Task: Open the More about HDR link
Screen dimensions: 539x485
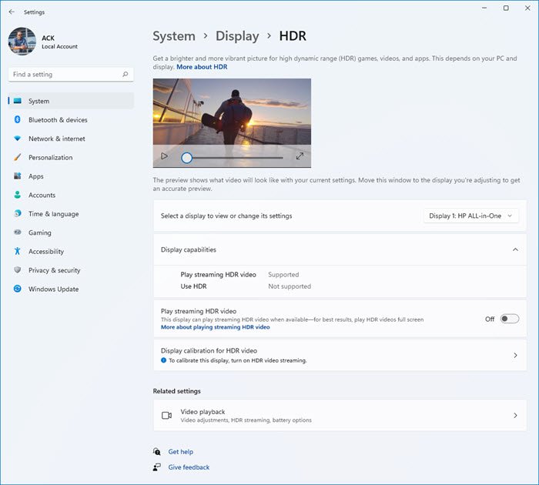Action: [202, 67]
